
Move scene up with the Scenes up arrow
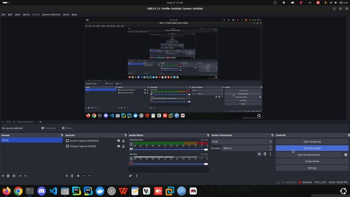(20, 176)
